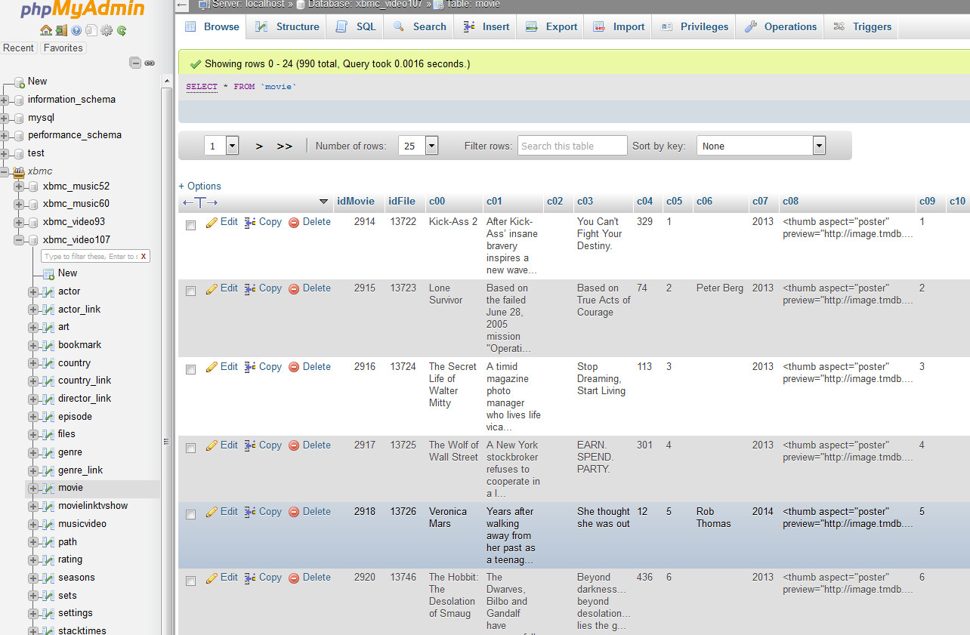Click the Favorites button

tap(63, 48)
